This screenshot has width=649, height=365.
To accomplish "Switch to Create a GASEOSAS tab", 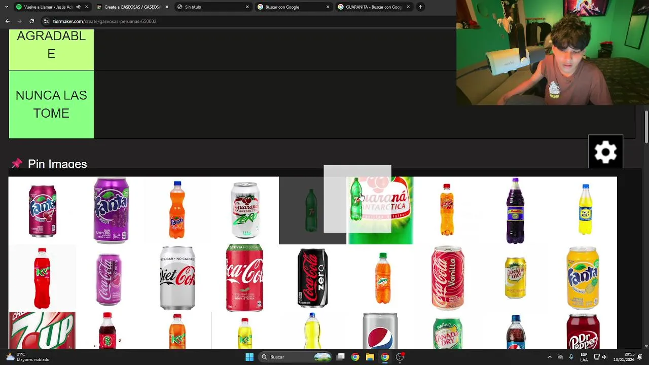I will (132, 7).
